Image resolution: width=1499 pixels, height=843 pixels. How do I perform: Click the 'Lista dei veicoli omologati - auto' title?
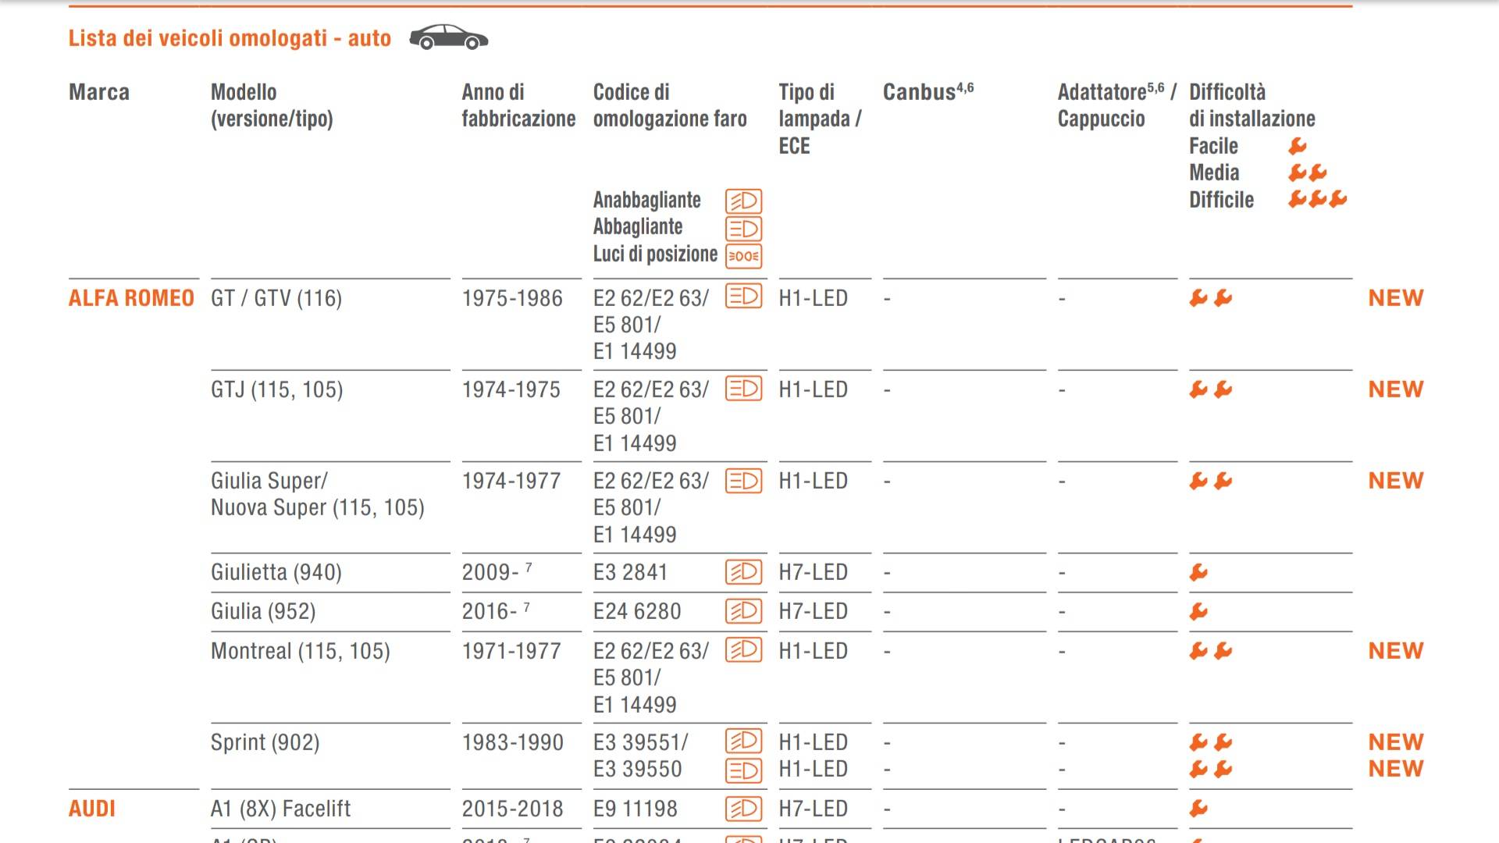pos(230,37)
